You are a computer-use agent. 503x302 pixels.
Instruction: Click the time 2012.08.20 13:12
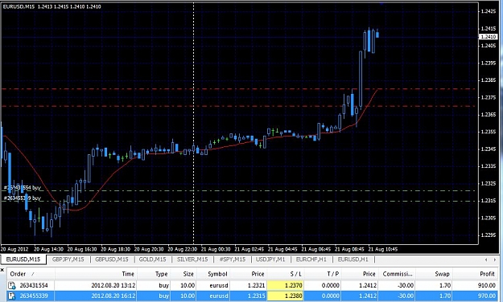[x=113, y=285]
